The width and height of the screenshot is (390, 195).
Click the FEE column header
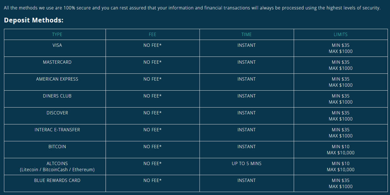152,34
